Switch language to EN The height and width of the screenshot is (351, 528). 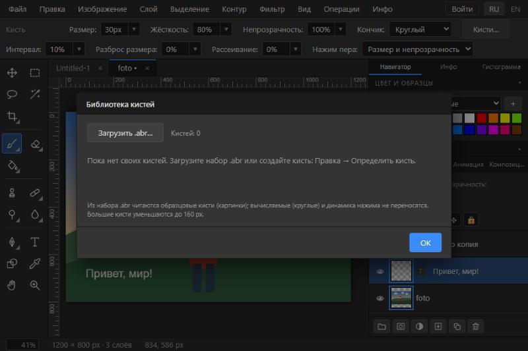click(515, 9)
